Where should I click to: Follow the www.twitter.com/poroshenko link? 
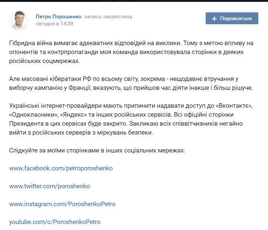[x=50, y=186]
